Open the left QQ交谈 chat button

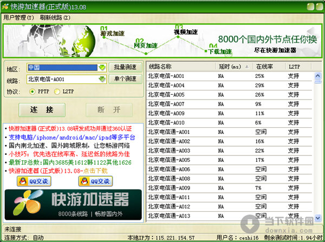tap(34, 181)
